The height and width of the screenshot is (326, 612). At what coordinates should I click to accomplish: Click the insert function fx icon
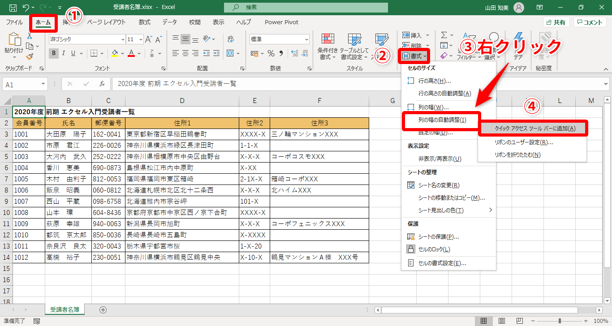coord(102,84)
